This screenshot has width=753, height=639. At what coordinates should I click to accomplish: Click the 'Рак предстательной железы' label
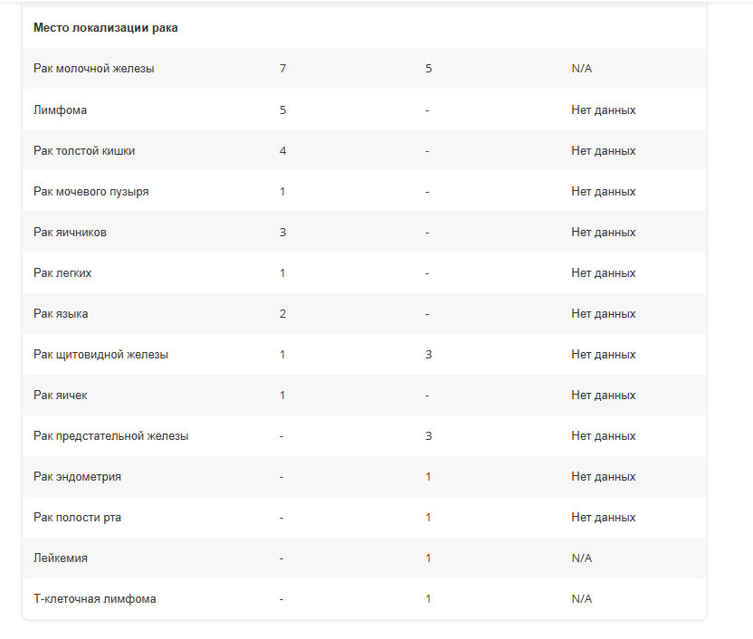[x=111, y=436]
